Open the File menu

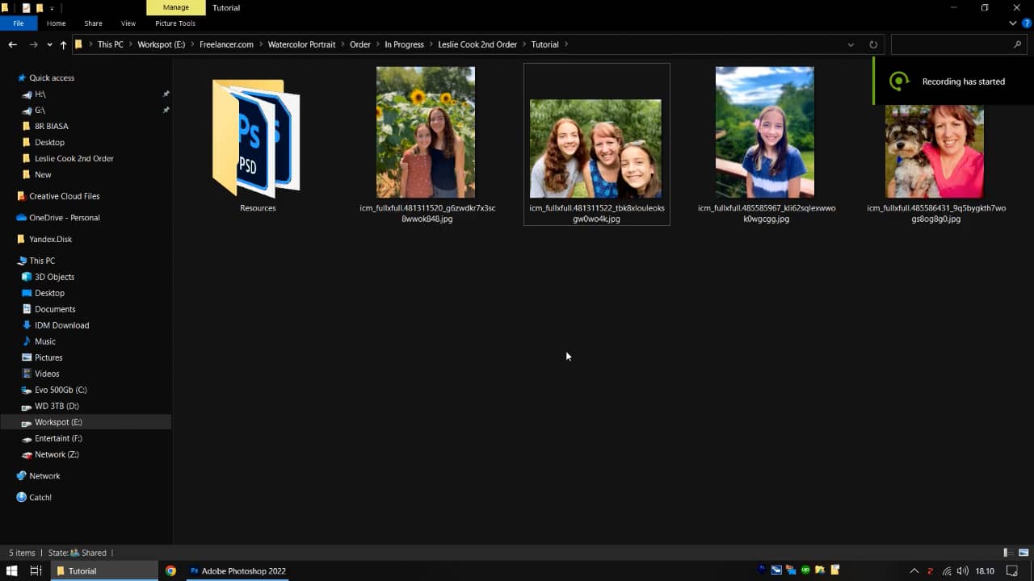tap(18, 23)
